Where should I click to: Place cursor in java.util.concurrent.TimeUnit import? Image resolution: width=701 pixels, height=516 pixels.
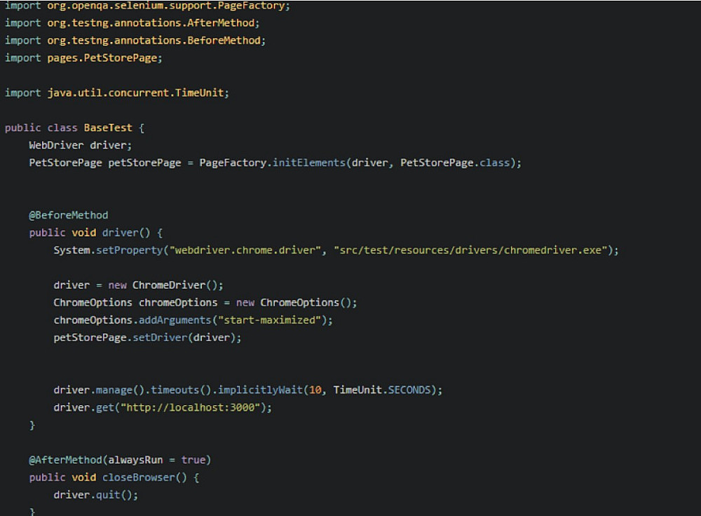coord(116,93)
